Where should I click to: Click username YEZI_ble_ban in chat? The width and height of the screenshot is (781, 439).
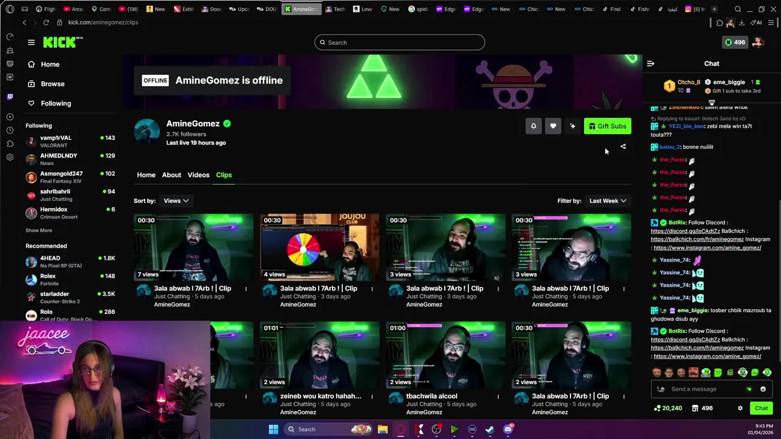pos(686,126)
